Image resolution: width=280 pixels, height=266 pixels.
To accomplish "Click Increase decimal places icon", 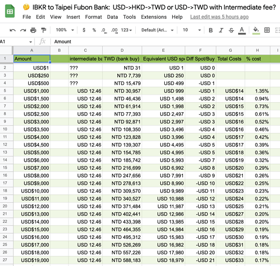I will (x=115, y=30).
